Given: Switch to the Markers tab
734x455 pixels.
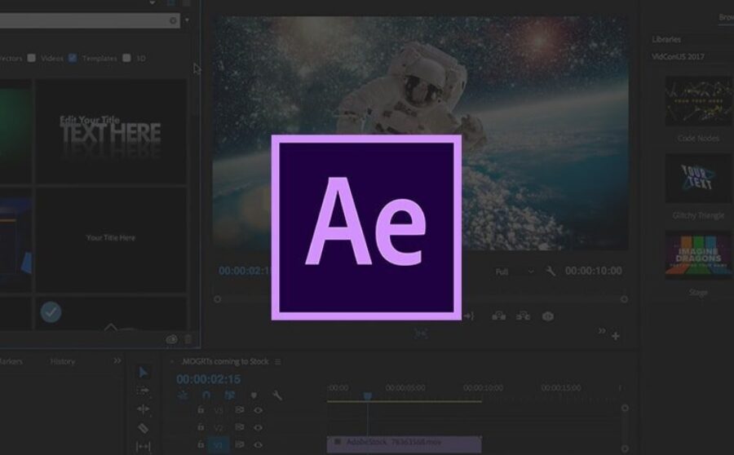Looking at the screenshot, I should click(11, 361).
